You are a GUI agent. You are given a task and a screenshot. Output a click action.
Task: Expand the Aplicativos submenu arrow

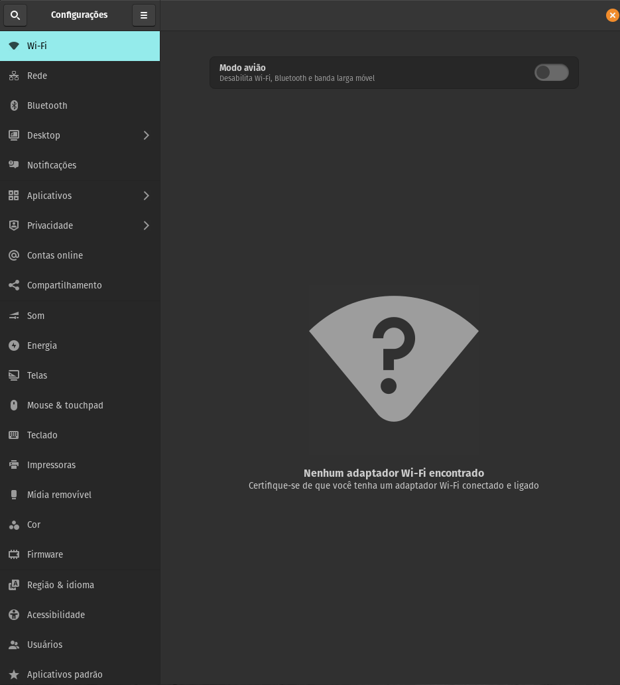147,196
